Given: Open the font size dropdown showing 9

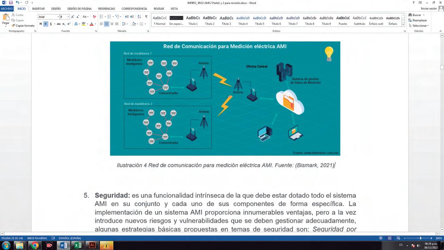Looking at the screenshot, I should (x=68, y=17).
